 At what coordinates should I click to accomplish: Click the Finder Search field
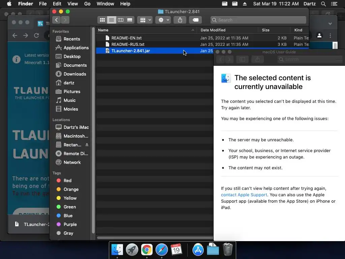click(x=258, y=20)
